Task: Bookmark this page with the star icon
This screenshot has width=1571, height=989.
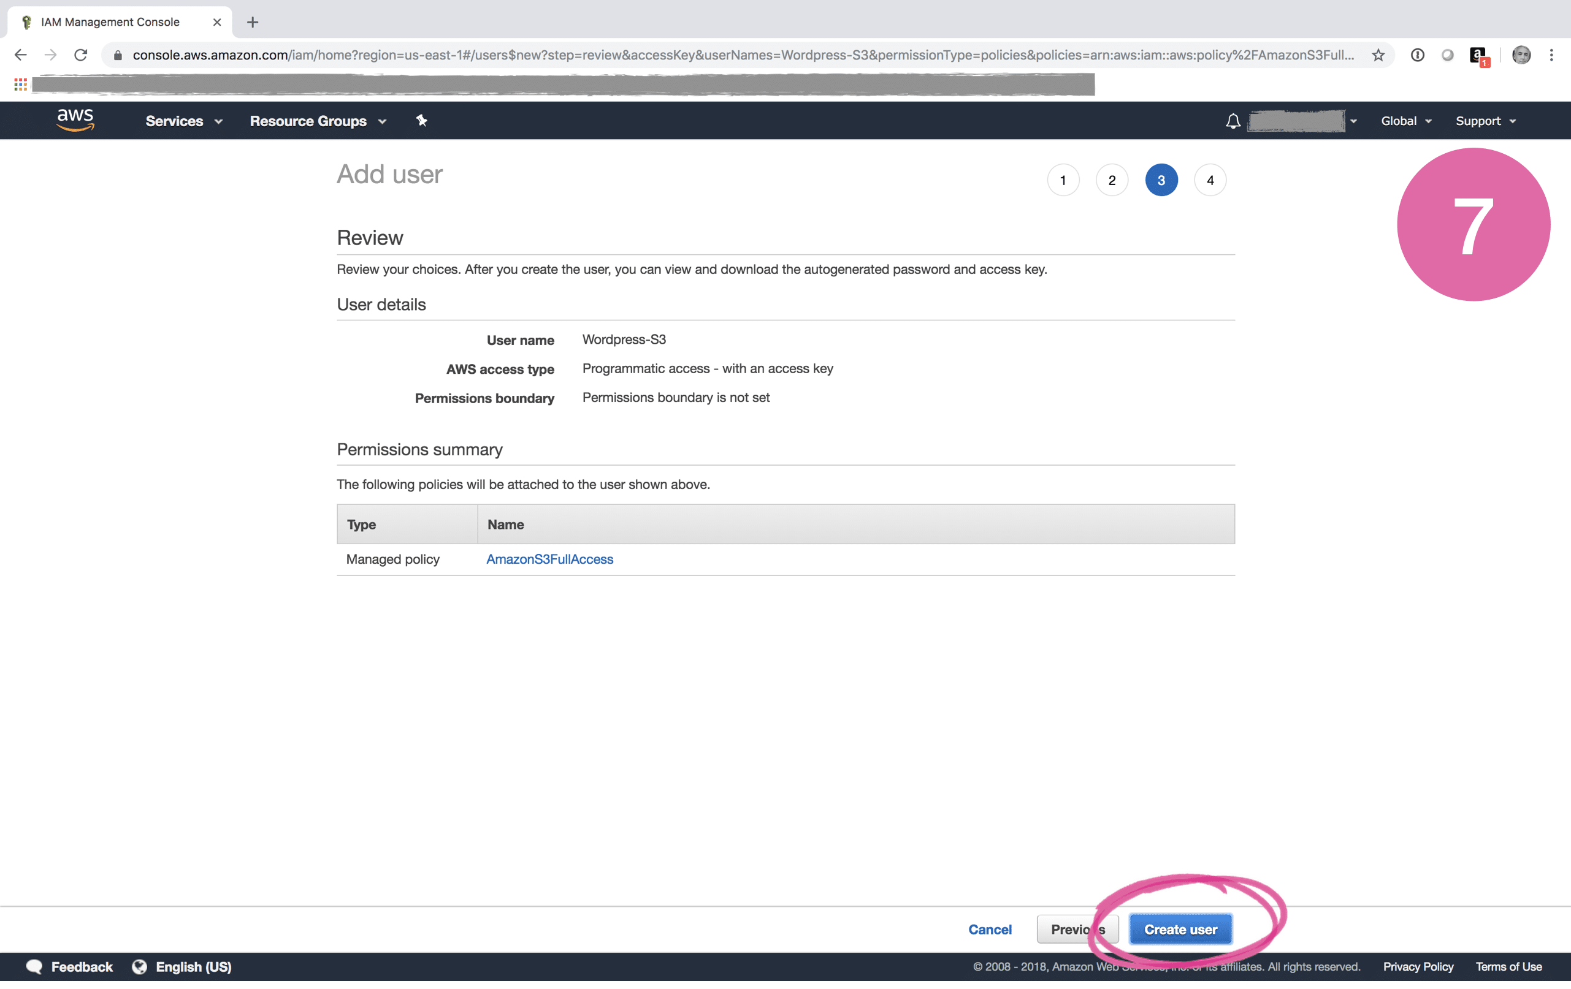Action: pyautogui.click(x=1378, y=55)
